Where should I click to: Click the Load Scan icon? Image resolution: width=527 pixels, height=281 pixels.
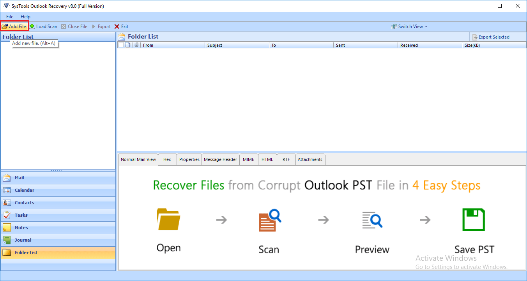32,27
